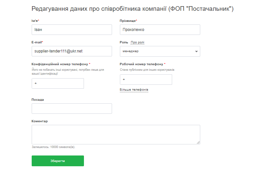This screenshot has width=276, height=177.
Task: Click the Ім'я input containing Іван
Action: [72, 30]
